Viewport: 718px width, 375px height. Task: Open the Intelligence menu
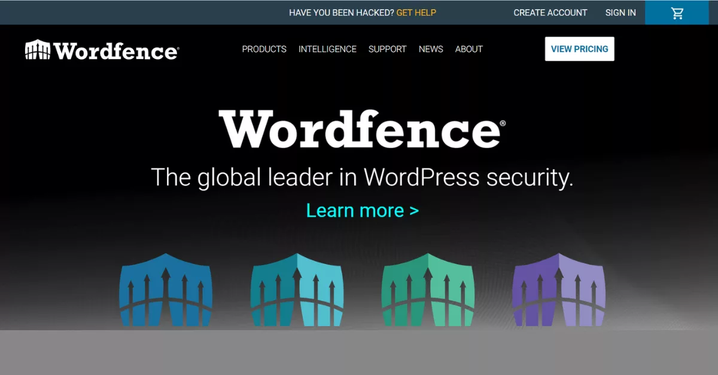coord(327,49)
